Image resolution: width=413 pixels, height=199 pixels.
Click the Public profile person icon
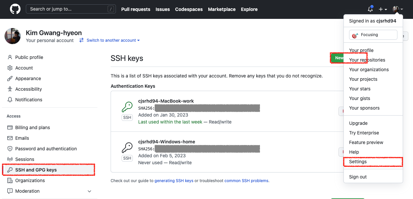pos(10,57)
